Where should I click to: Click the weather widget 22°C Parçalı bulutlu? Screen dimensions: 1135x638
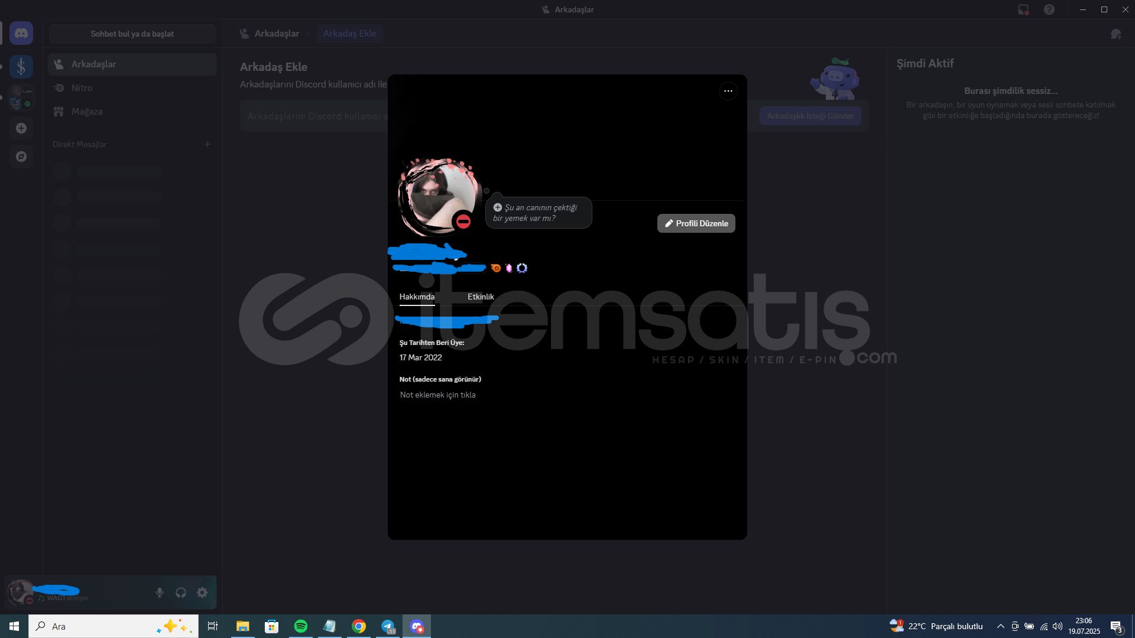[x=936, y=626]
